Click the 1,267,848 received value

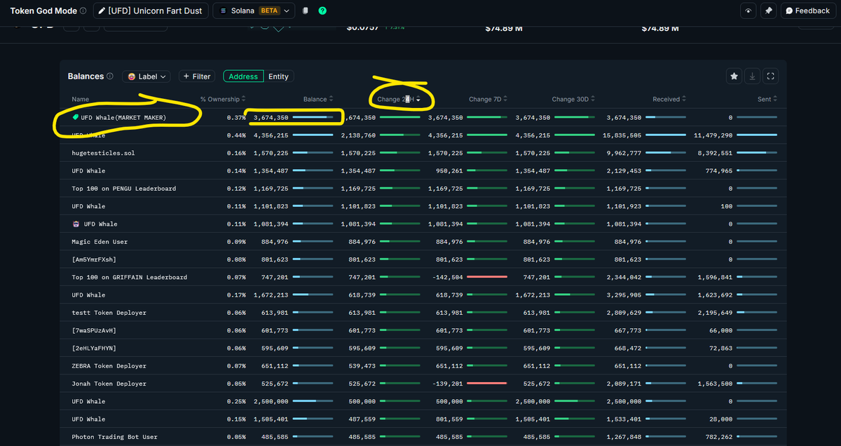point(624,437)
